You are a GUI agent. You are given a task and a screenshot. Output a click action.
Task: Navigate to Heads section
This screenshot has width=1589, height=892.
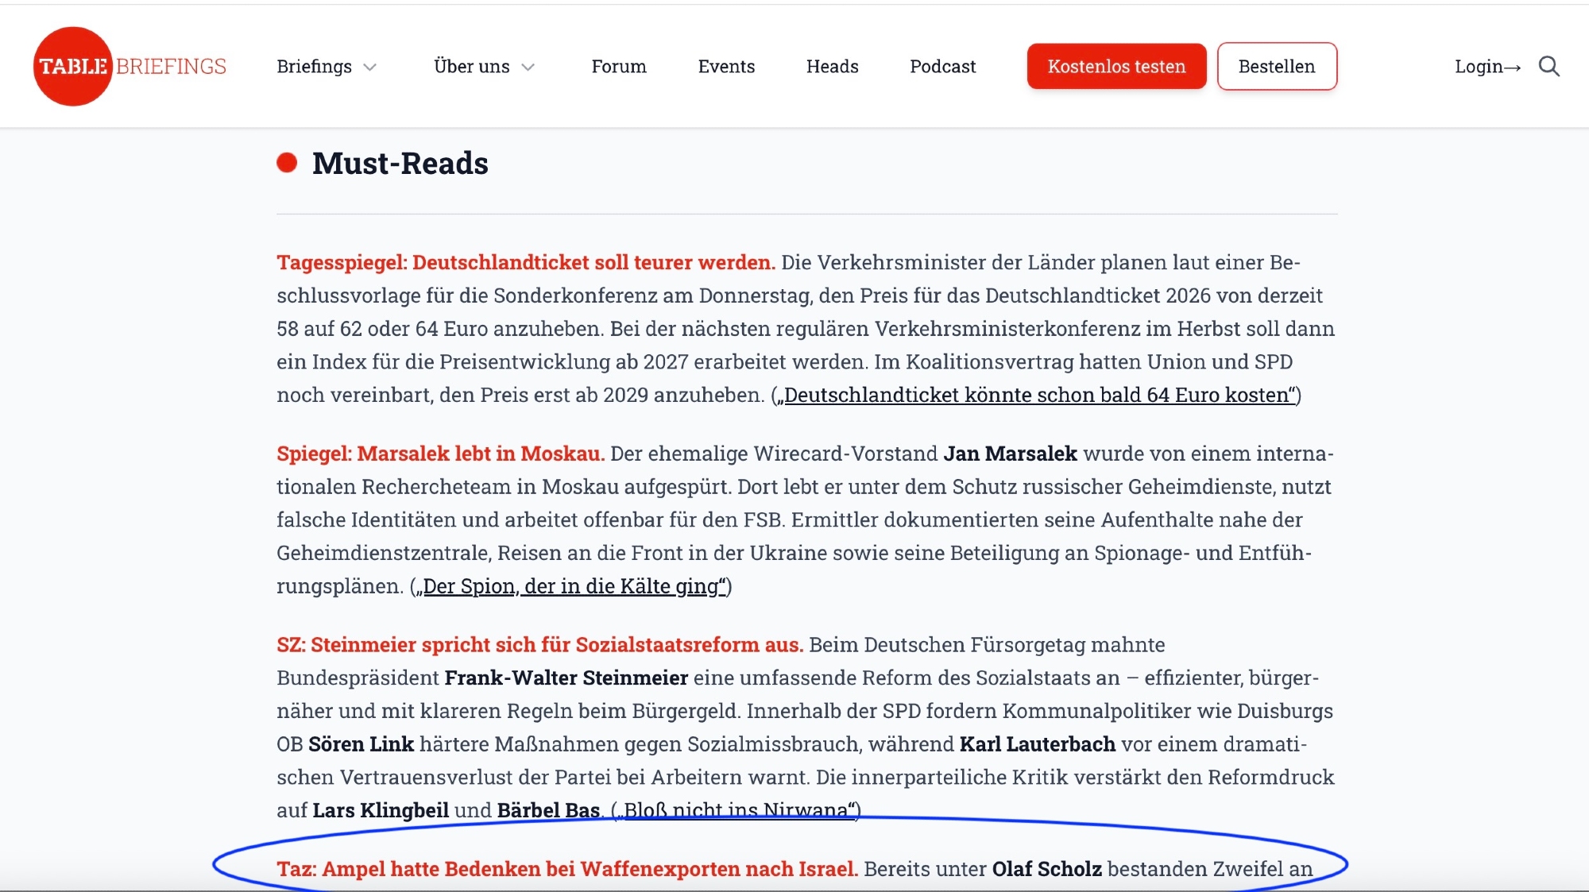pos(832,67)
